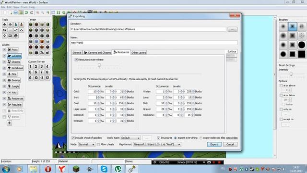Open the Tools menu
The width and height of the screenshot is (307, 173).
tap(24, 7)
